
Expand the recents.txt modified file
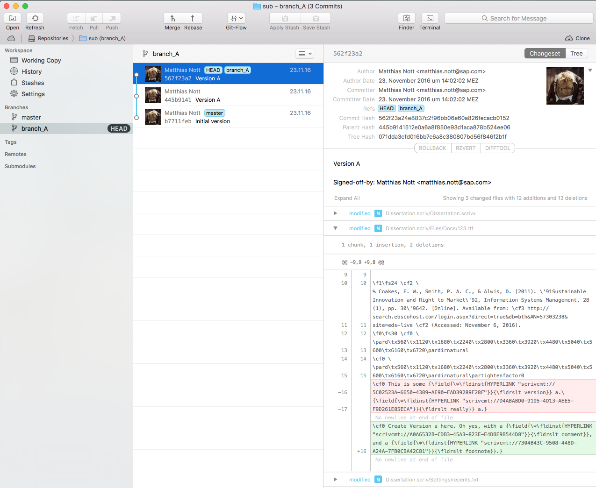pos(335,480)
